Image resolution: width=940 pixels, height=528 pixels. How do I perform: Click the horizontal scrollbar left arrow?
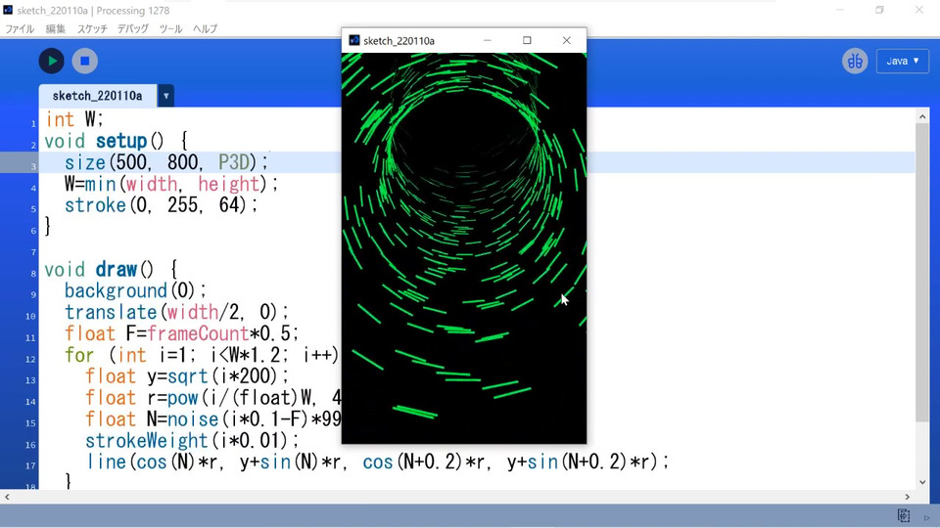click(x=7, y=497)
